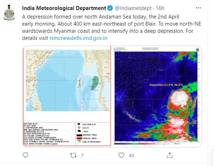Click the Depression (11.0°N, 96.3°E) label
Viewport: 214px width, 166px height.
tap(166, 85)
